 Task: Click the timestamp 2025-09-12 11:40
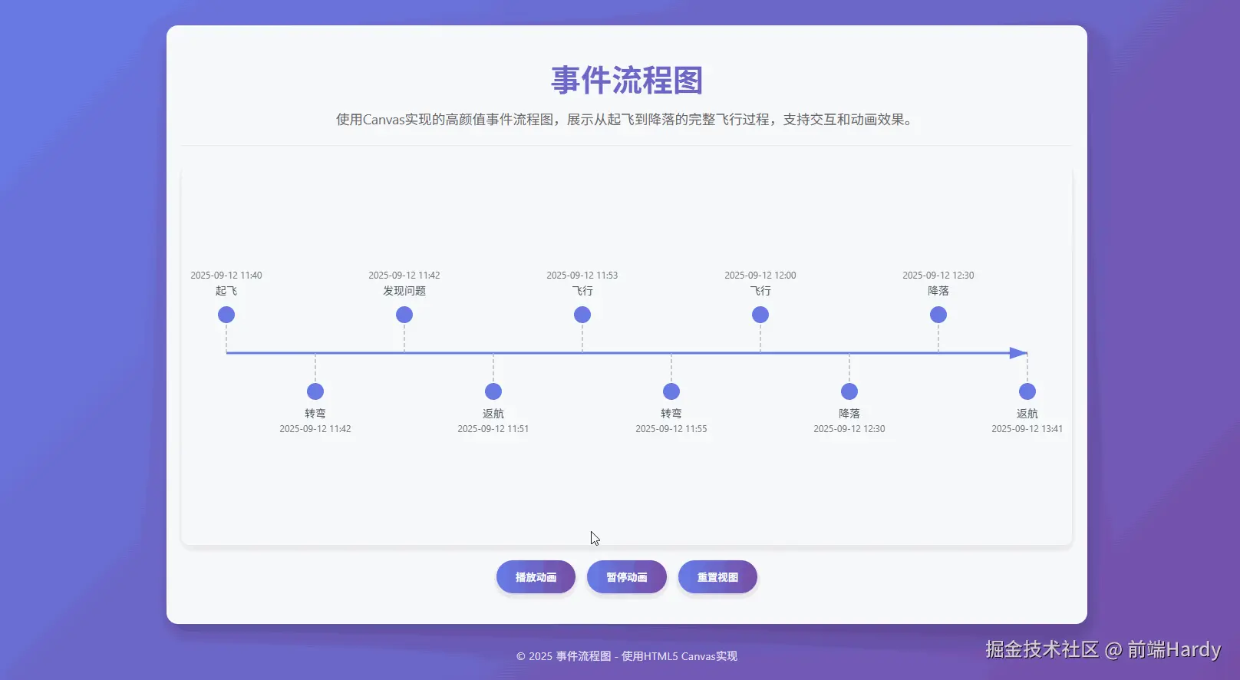[226, 276]
